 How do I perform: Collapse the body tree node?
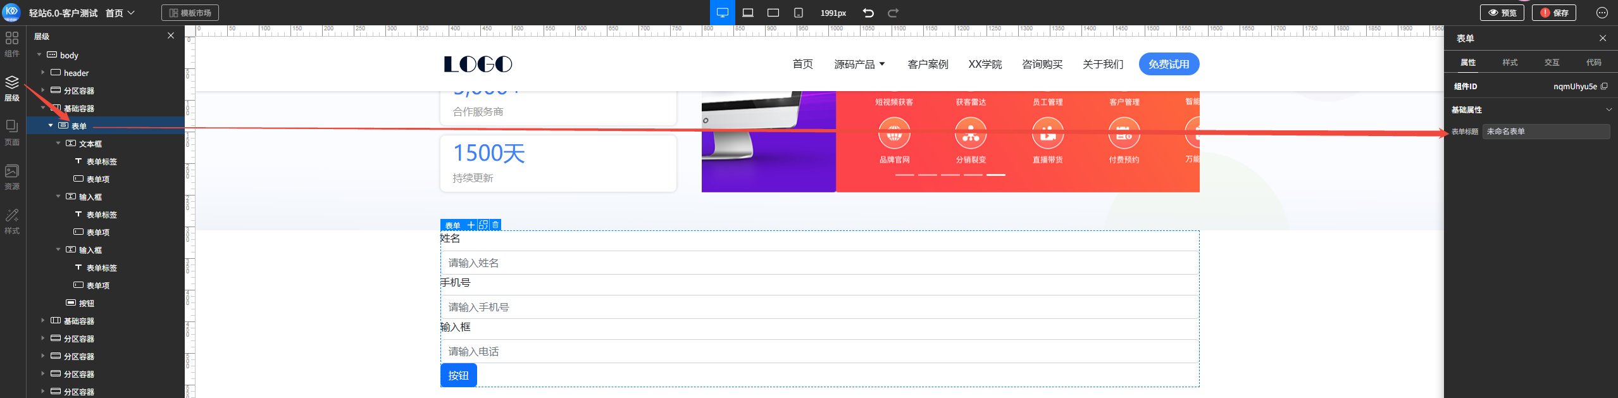tap(39, 55)
